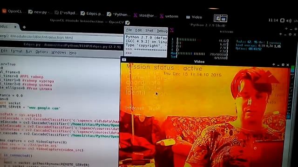
Task: Open the Debug menu in Python Shell
Action: 162,31
